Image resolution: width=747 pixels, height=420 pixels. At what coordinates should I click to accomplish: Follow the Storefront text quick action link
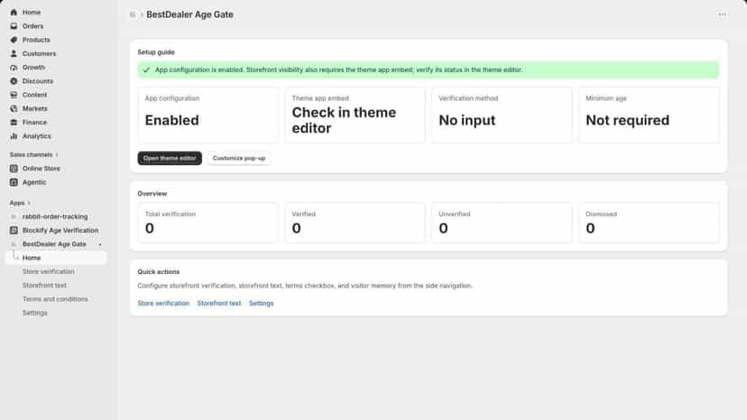tap(219, 304)
